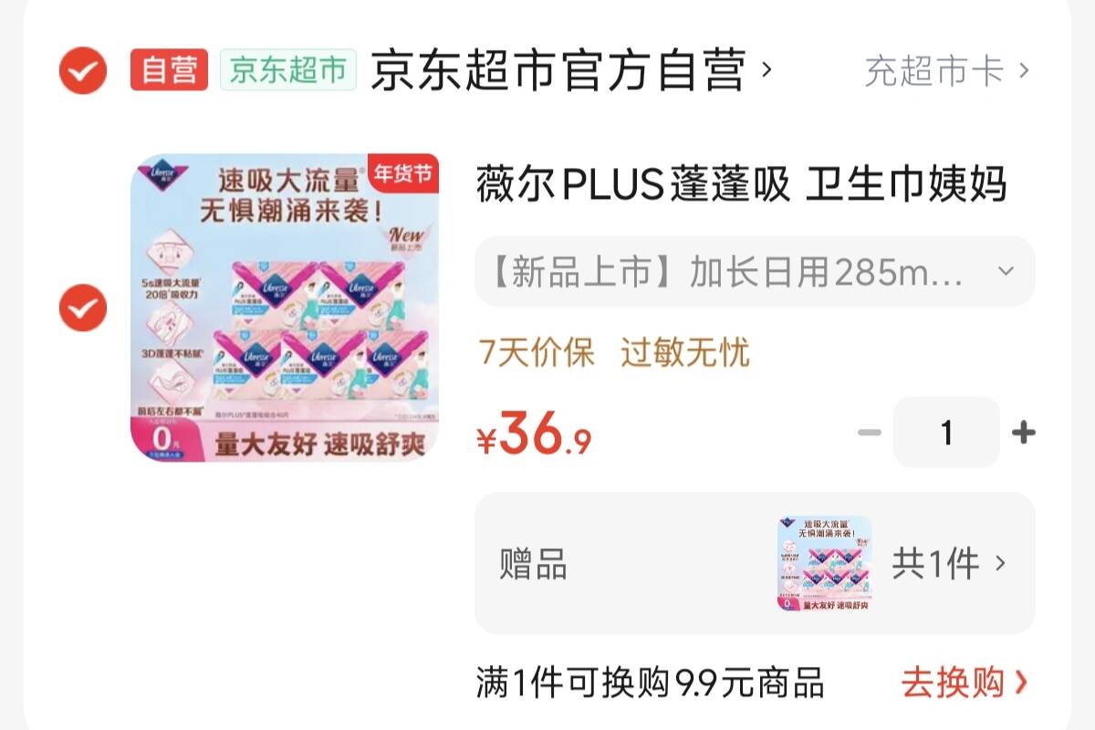The height and width of the screenshot is (730, 1095).
Task: Uncheck the 薇尔PLUS product item checkbox
Action: 83,308
